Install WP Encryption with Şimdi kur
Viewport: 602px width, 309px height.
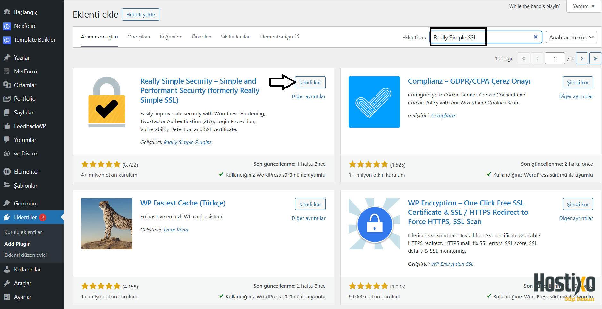pyautogui.click(x=578, y=204)
